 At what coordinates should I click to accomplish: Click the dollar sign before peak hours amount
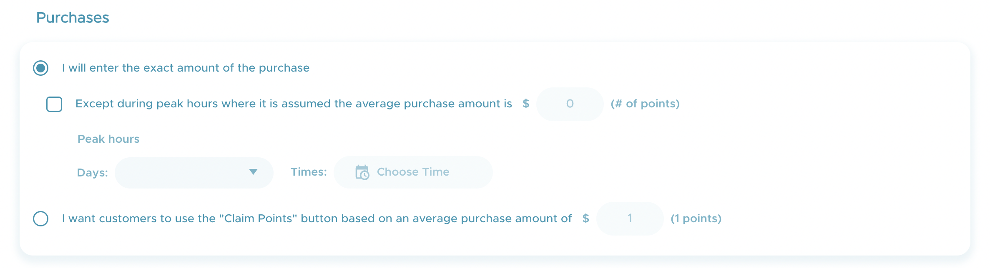(526, 104)
